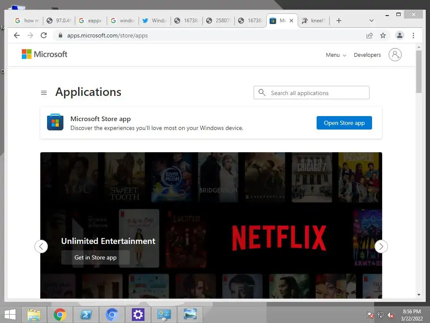Viewport: 430px width, 323px height.
Task: Expand the Menu dropdown
Action: point(336,55)
